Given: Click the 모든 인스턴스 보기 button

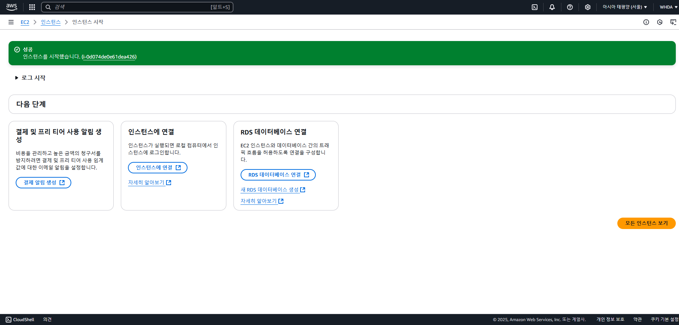Looking at the screenshot, I should (647, 223).
